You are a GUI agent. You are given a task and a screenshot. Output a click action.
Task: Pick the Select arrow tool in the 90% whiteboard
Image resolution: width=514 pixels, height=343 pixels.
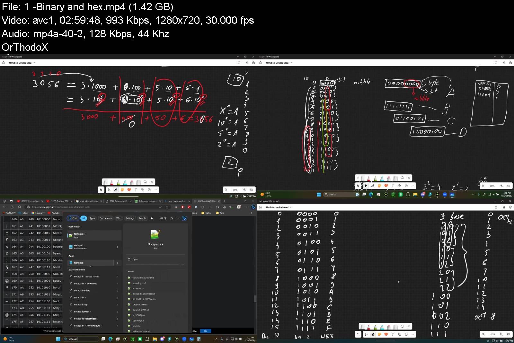(109, 190)
